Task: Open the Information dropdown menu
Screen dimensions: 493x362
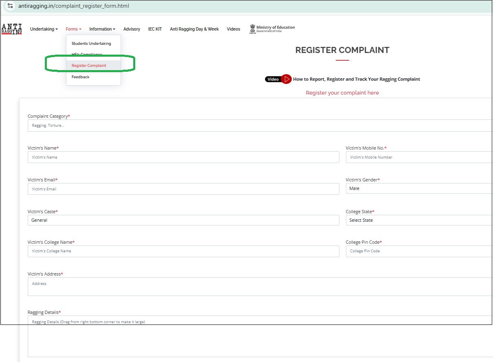Action: click(102, 29)
